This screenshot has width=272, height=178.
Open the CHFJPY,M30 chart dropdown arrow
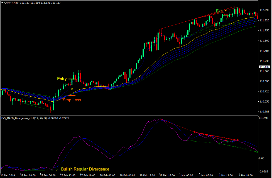[2, 2]
